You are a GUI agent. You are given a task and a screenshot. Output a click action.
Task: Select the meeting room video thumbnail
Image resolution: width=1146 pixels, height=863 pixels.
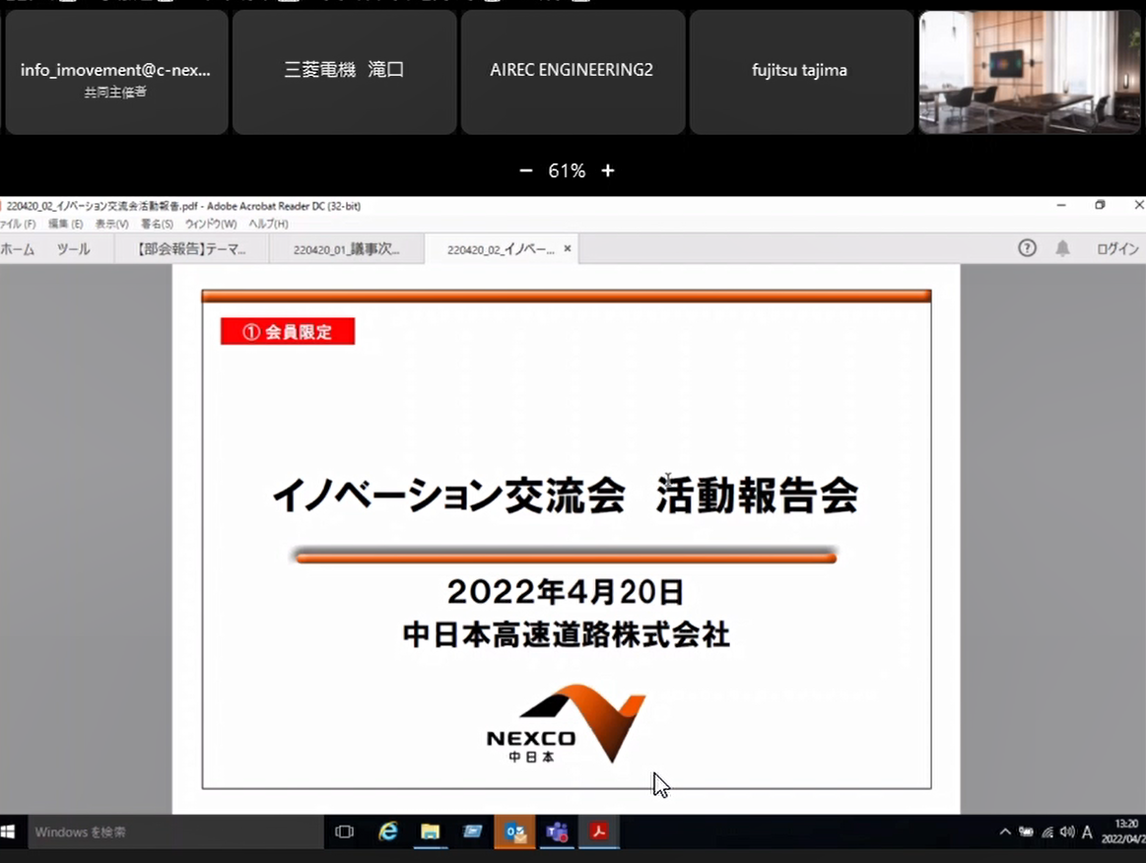coord(1029,72)
